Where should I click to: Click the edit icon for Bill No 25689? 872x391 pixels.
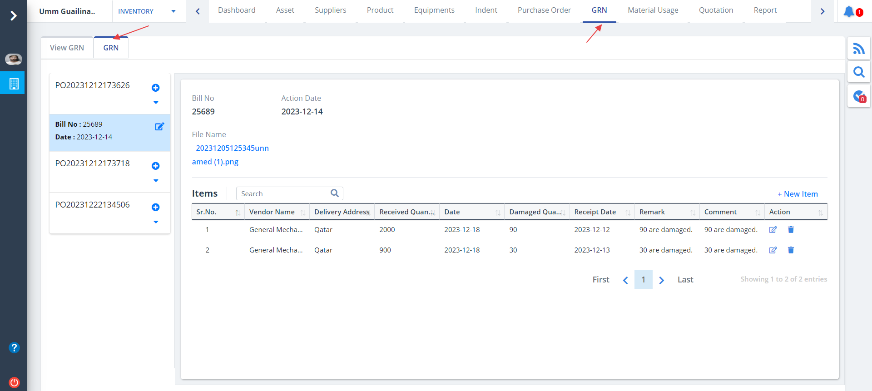pos(159,127)
